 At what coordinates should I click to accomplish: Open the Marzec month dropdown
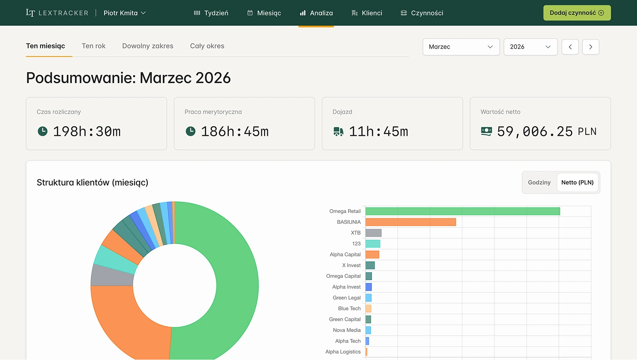pyautogui.click(x=461, y=47)
